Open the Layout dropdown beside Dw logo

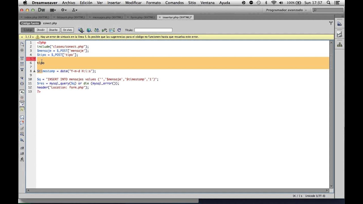coord(53,10)
